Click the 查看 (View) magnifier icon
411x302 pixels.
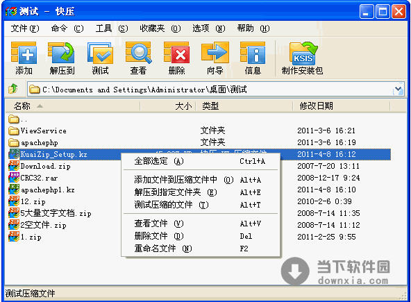pos(138,53)
